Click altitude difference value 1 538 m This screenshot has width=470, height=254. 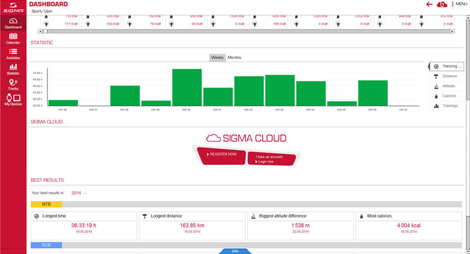coord(300,225)
